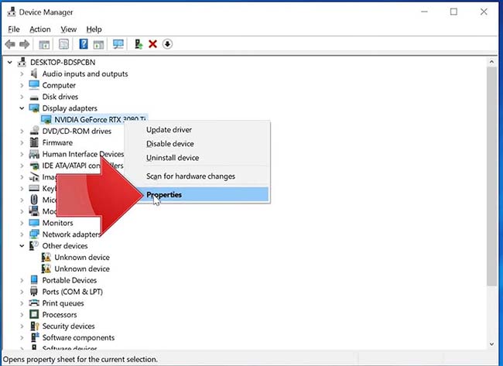Screen dimensions: 503x366
Task: Click the Audio inputs and outputs speaker icon
Action: click(x=34, y=74)
